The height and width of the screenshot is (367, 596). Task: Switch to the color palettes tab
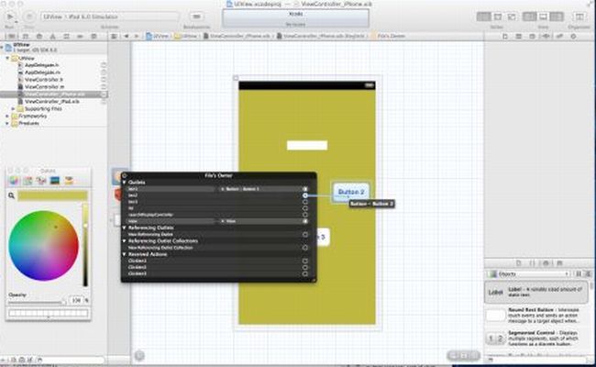coord(41,181)
